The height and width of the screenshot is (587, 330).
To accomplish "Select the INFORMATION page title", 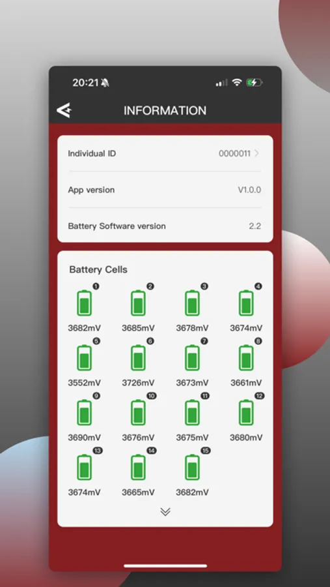I will (x=165, y=110).
